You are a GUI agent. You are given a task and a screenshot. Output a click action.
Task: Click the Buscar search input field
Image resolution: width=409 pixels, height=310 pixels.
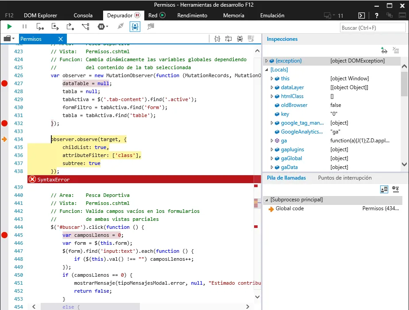[372, 28]
